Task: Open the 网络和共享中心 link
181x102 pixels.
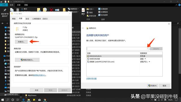Action: pyautogui.click(x=40, y=75)
